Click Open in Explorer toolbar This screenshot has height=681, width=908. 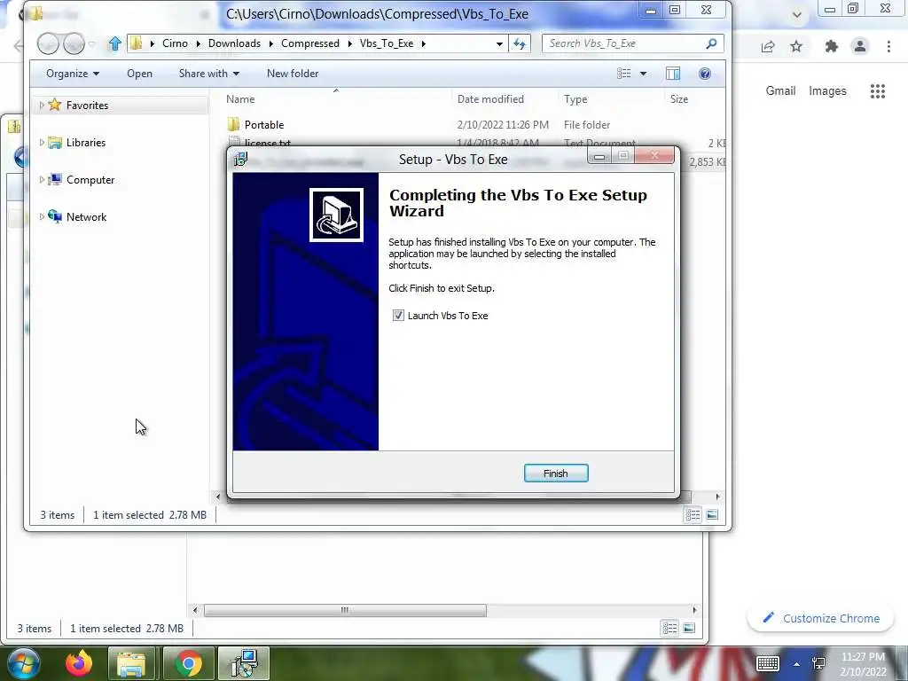(139, 74)
